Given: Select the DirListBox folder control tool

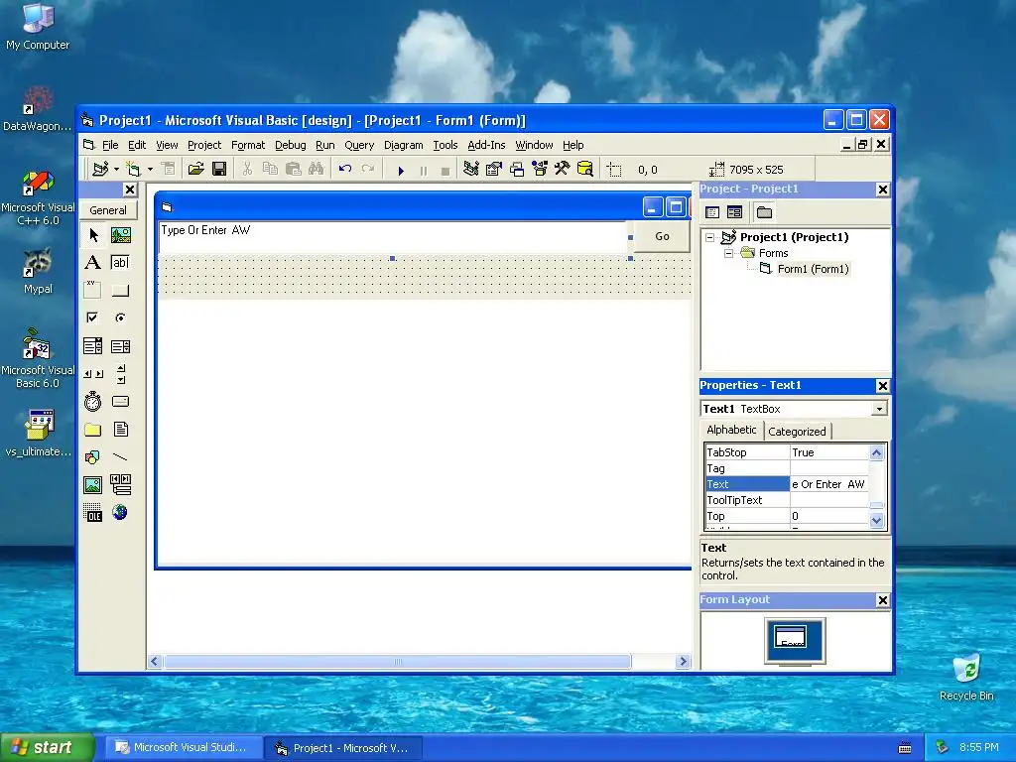Looking at the screenshot, I should pyautogui.click(x=92, y=430).
